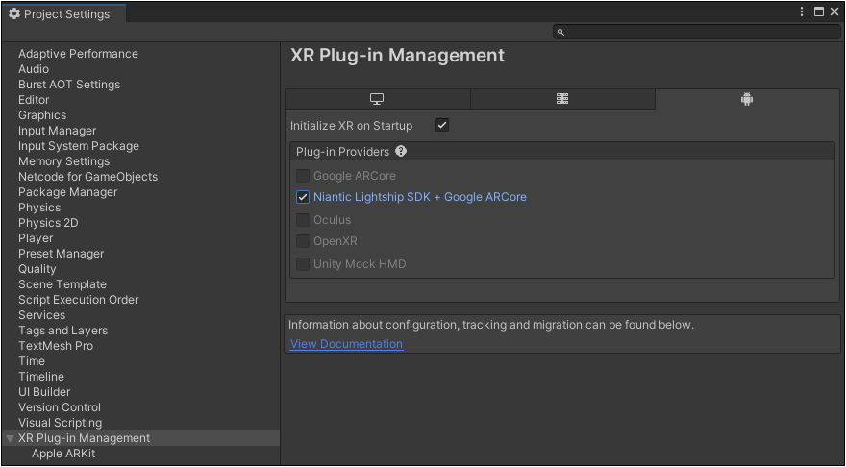Screen dimensions: 846x467
Task: Enable the OpenXR provider checkbox
Action: point(303,241)
